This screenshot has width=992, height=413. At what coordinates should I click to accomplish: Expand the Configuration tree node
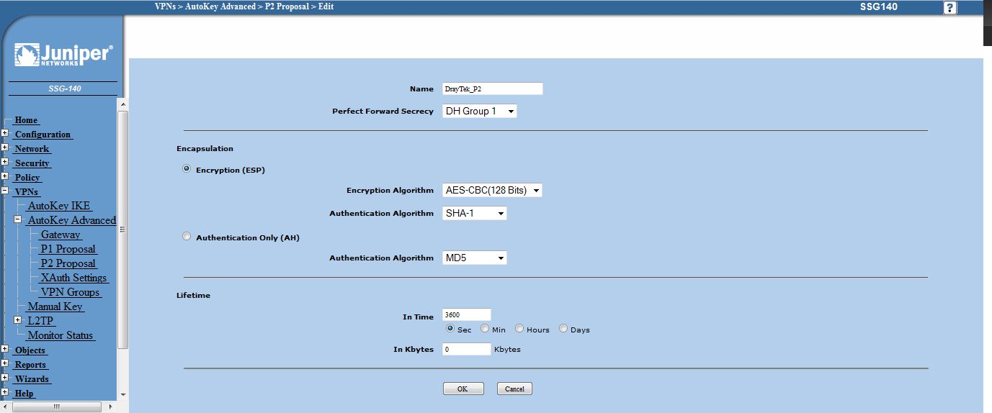click(x=5, y=134)
